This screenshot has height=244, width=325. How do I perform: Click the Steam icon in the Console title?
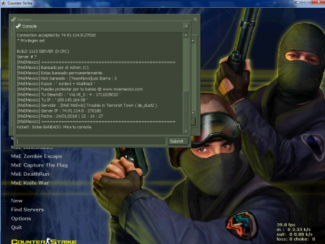click(x=18, y=26)
